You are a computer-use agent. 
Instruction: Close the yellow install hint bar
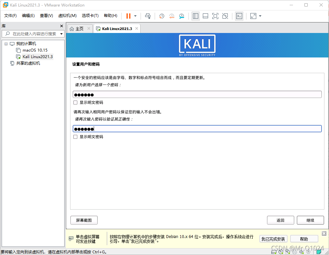[324, 233]
